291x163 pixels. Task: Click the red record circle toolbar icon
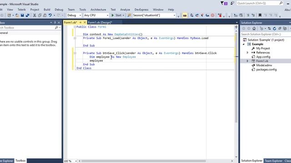[x=213, y=15]
